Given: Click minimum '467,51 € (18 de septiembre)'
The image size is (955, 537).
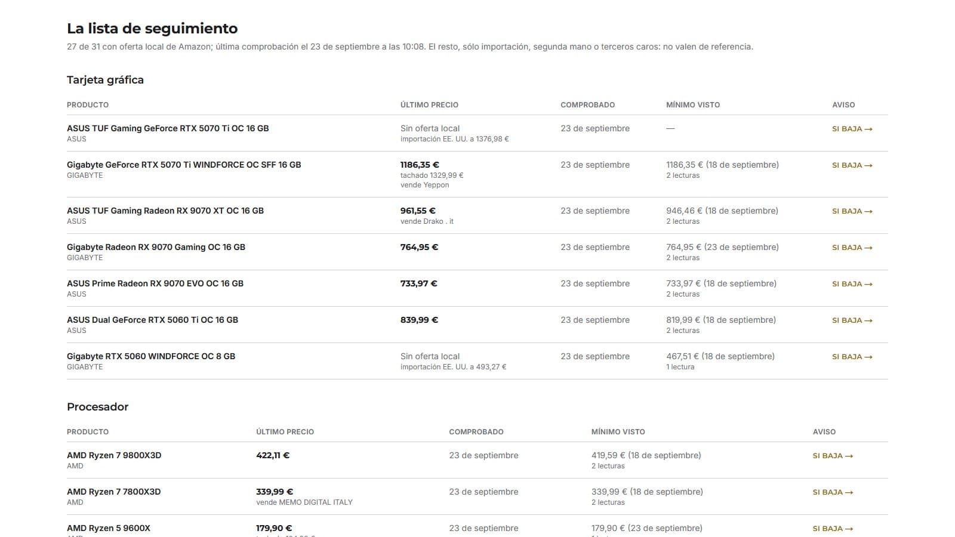Looking at the screenshot, I should [720, 356].
